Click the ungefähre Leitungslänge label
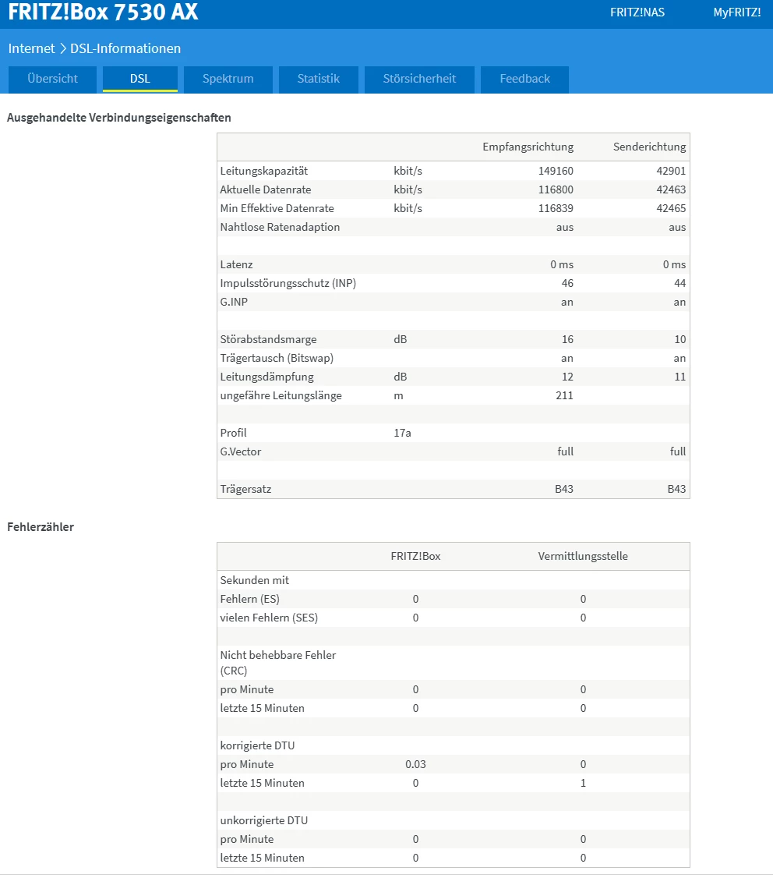The image size is (773, 878). [281, 396]
